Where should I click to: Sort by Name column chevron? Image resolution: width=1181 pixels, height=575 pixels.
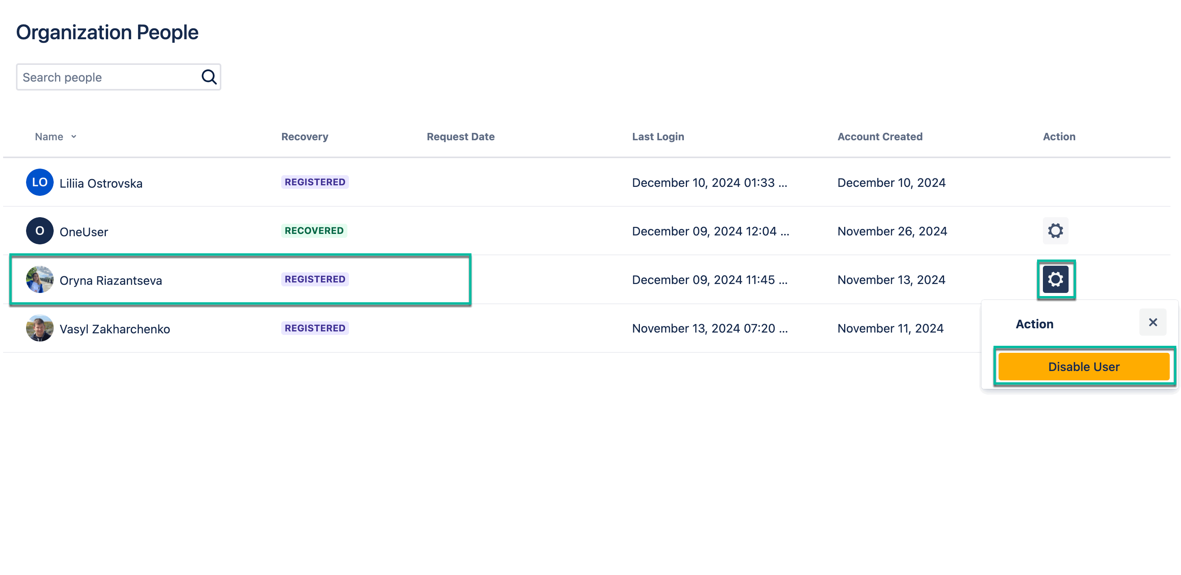pos(74,136)
